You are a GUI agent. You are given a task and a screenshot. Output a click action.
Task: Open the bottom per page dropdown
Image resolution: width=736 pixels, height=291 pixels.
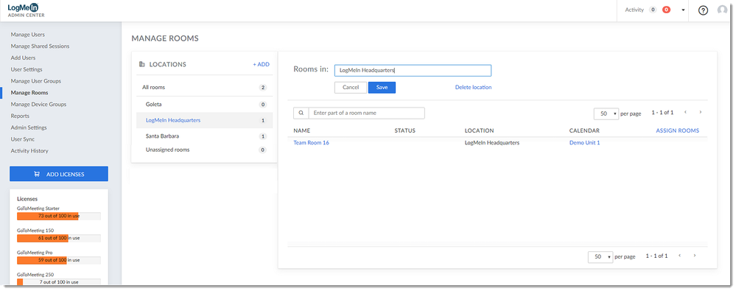click(x=600, y=256)
